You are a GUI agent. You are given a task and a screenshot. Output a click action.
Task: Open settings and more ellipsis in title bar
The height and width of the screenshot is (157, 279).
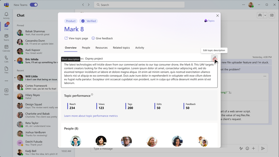(x=244, y=5)
